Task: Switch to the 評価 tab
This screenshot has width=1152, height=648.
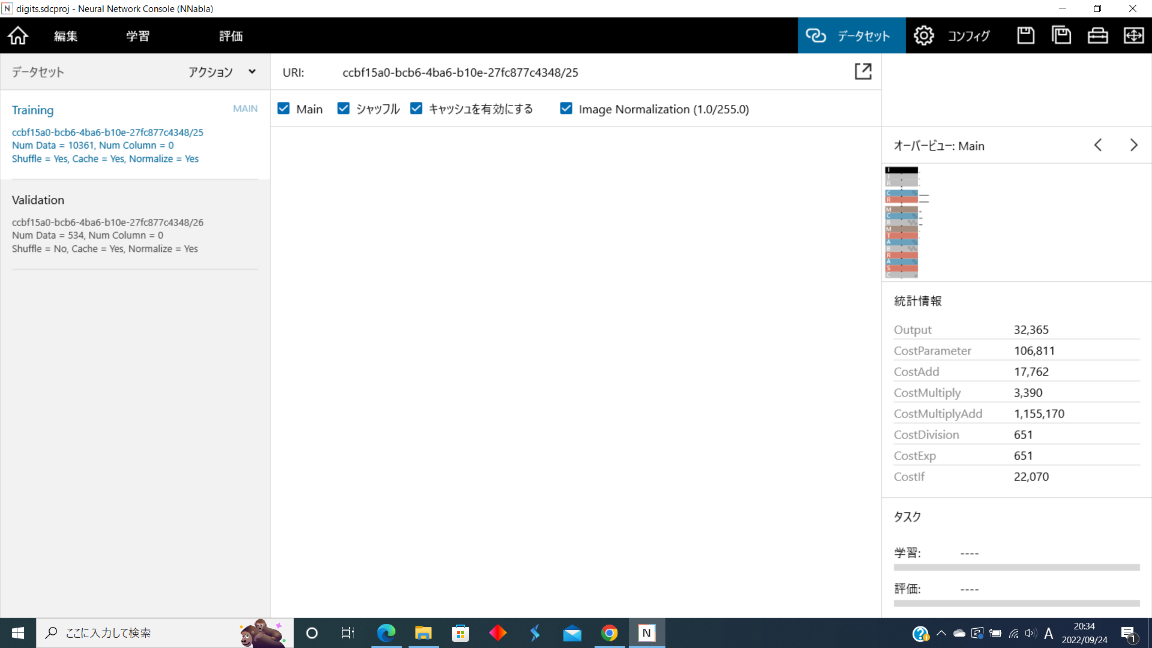Action: (x=230, y=36)
